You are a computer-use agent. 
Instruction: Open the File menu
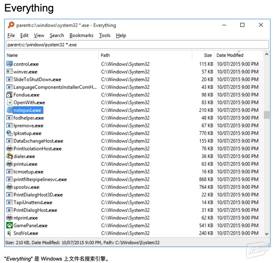tap(11, 35)
